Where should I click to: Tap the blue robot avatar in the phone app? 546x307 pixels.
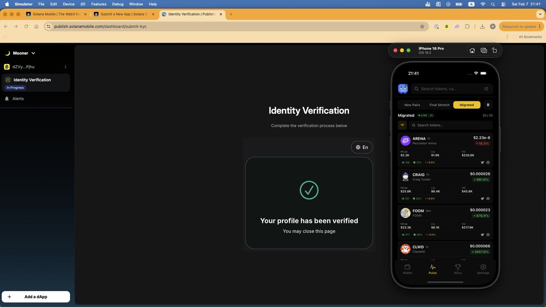tap(403, 89)
